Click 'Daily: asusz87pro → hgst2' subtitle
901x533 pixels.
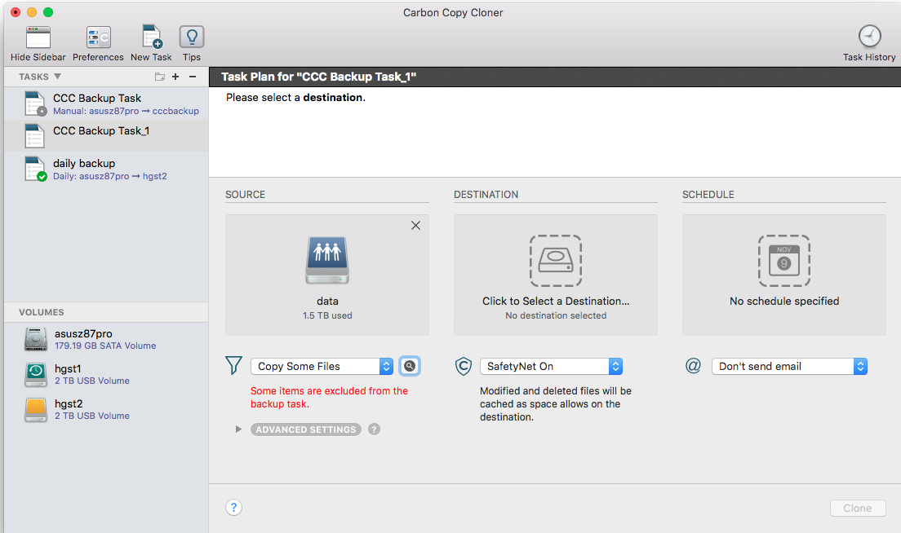tap(109, 176)
